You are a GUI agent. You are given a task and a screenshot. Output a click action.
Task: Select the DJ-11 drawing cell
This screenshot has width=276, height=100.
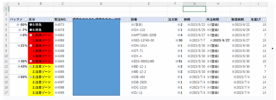[149, 93]
